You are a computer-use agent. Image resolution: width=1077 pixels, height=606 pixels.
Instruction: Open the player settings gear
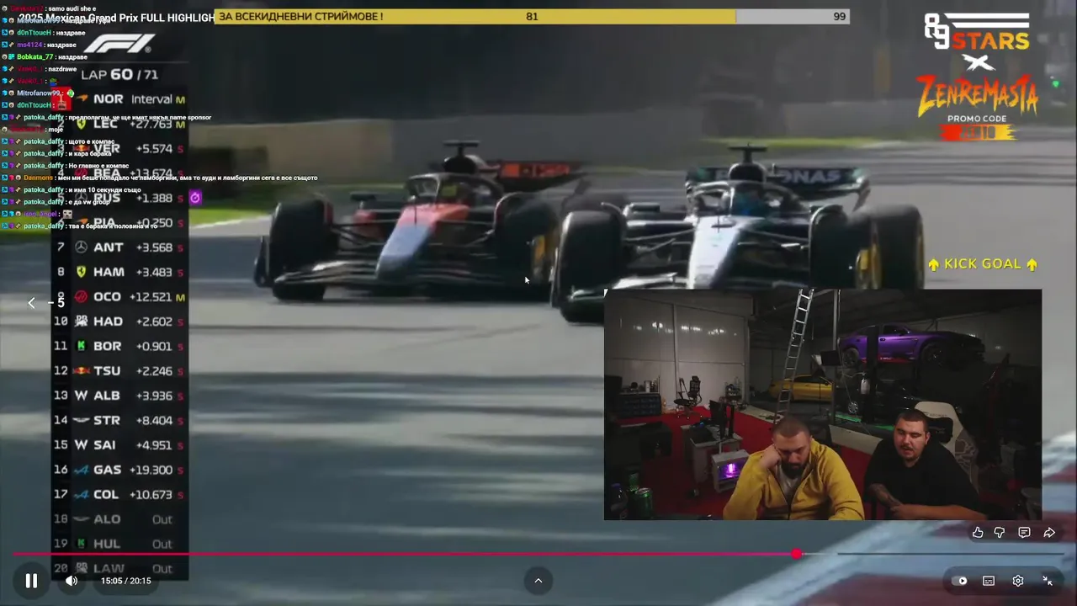[x=1018, y=581]
